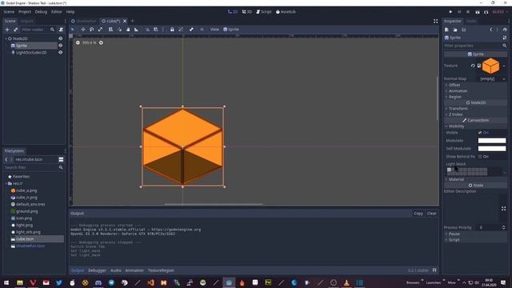Open the Modulate color picker

tap(492, 141)
